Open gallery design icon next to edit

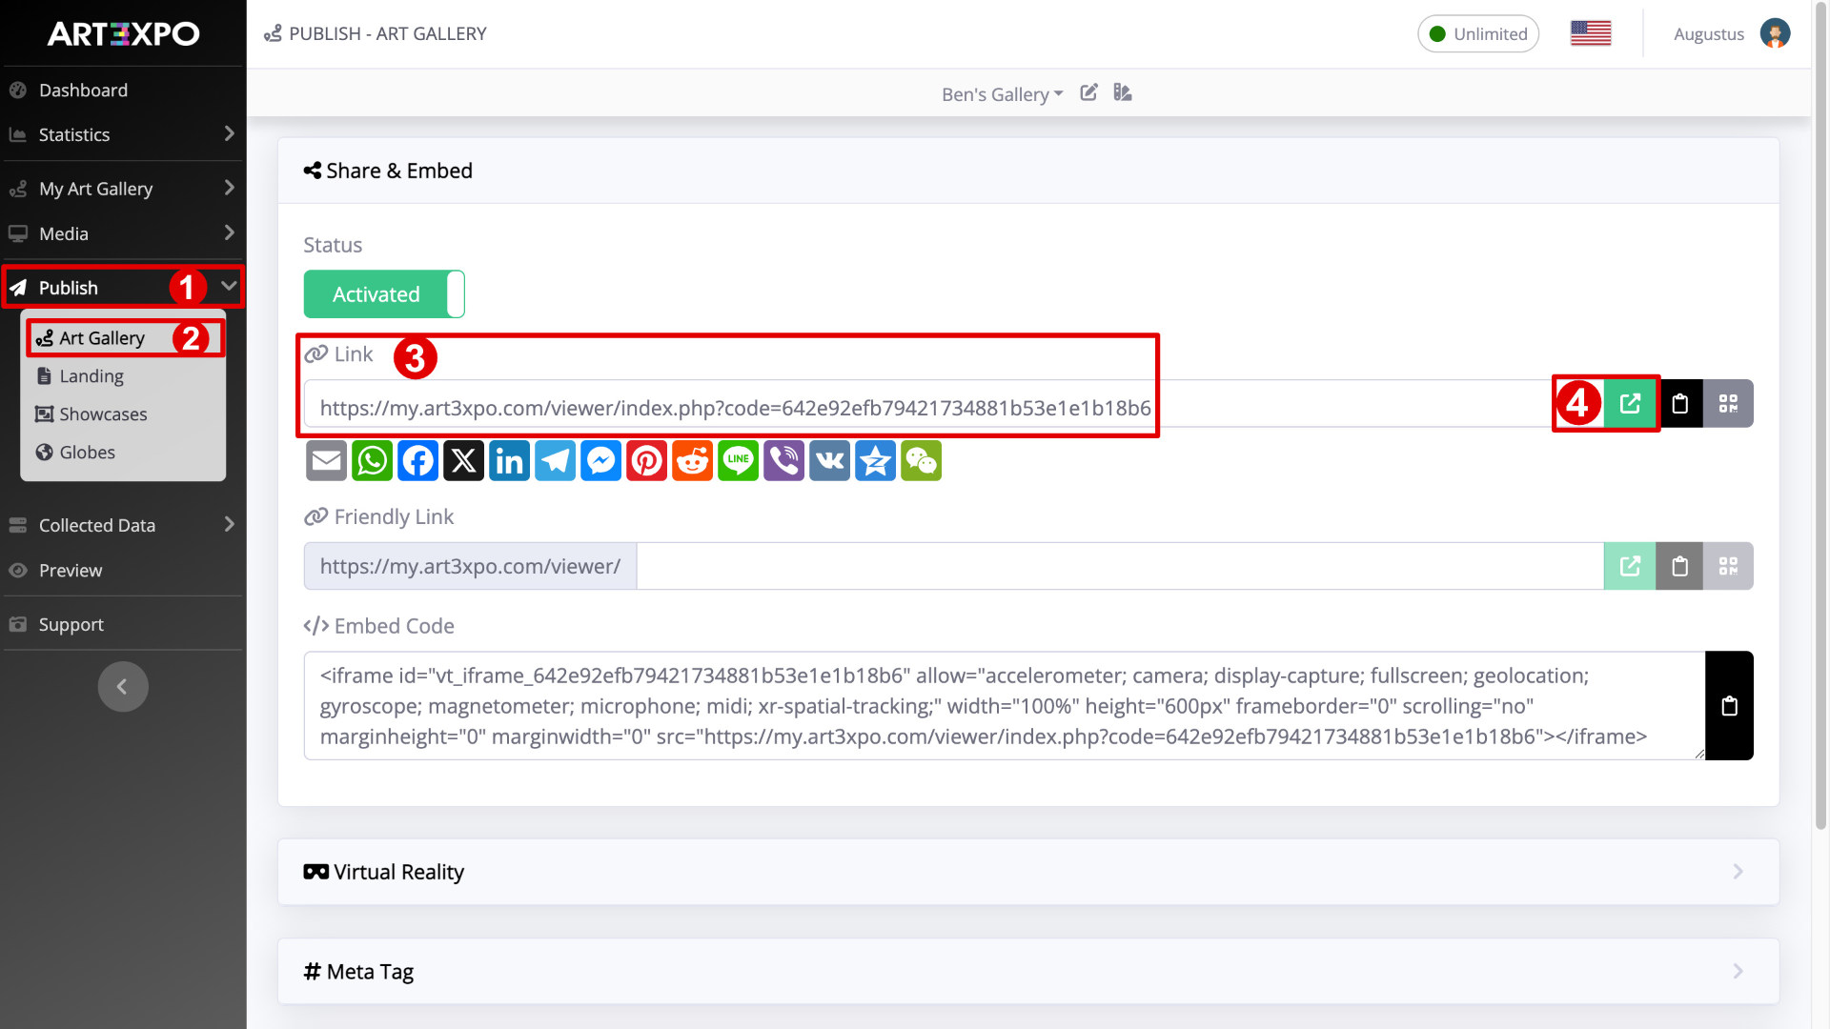coord(1123,92)
